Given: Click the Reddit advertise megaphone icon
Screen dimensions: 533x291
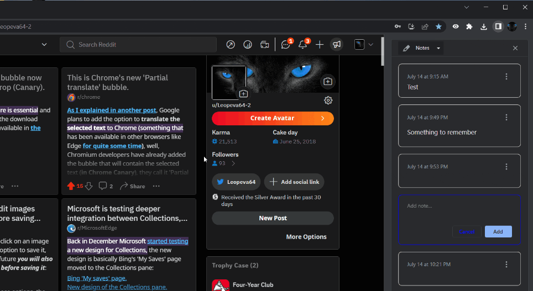Looking at the screenshot, I should 336,45.
